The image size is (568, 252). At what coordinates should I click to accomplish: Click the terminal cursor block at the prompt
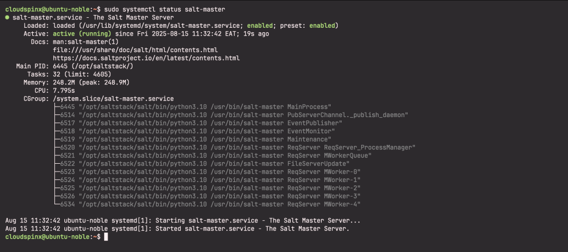pos(106,237)
